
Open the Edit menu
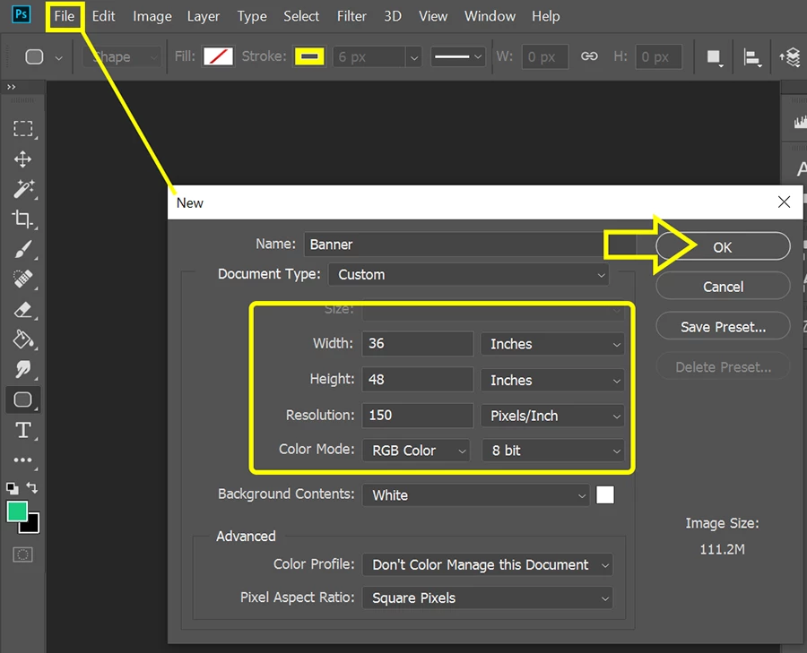(x=103, y=16)
